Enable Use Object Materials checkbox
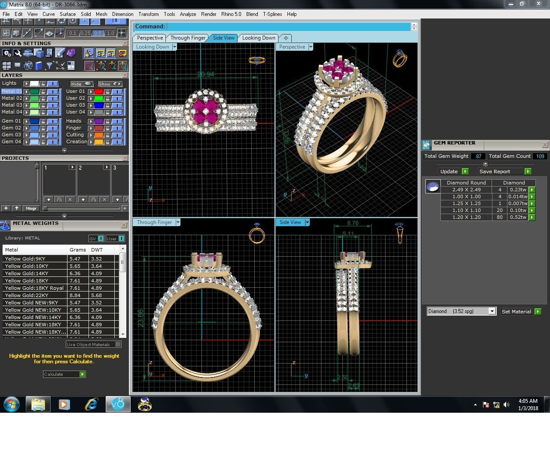 (x=118, y=344)
